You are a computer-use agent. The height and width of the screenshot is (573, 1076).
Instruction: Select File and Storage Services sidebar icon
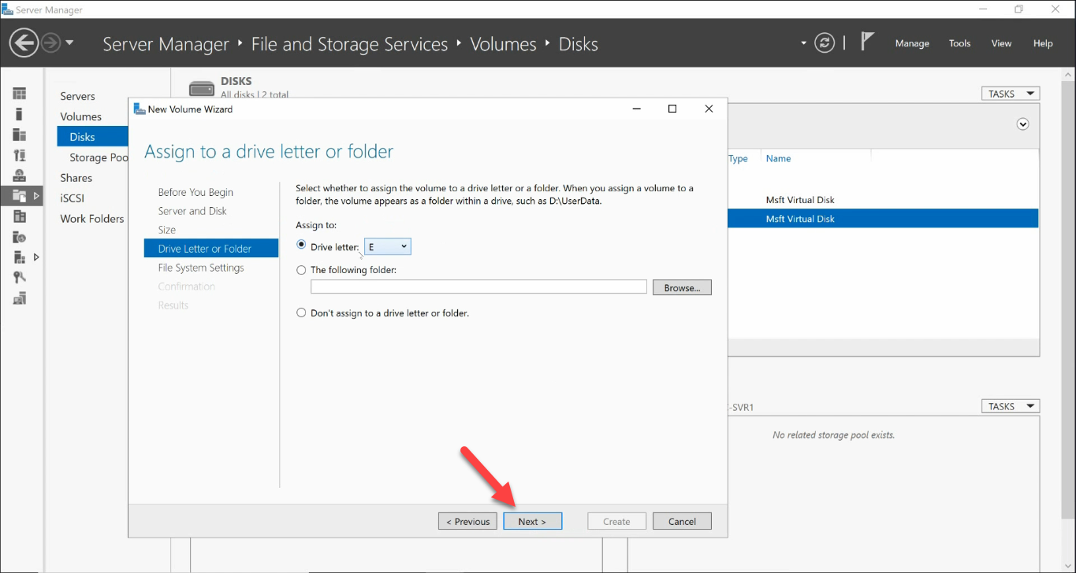(20, 196)
